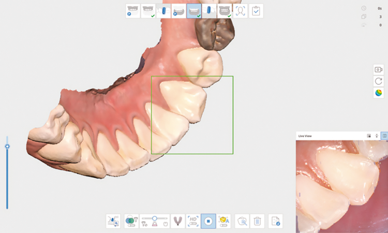Click the screen recording camera icon
The width and height of the screenshot is (388, 233).
point(378,69)
